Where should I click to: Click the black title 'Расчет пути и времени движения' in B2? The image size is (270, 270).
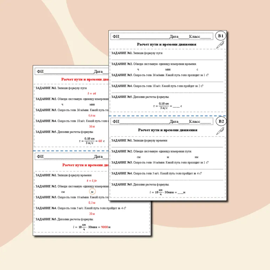click(x=167, y=130)
